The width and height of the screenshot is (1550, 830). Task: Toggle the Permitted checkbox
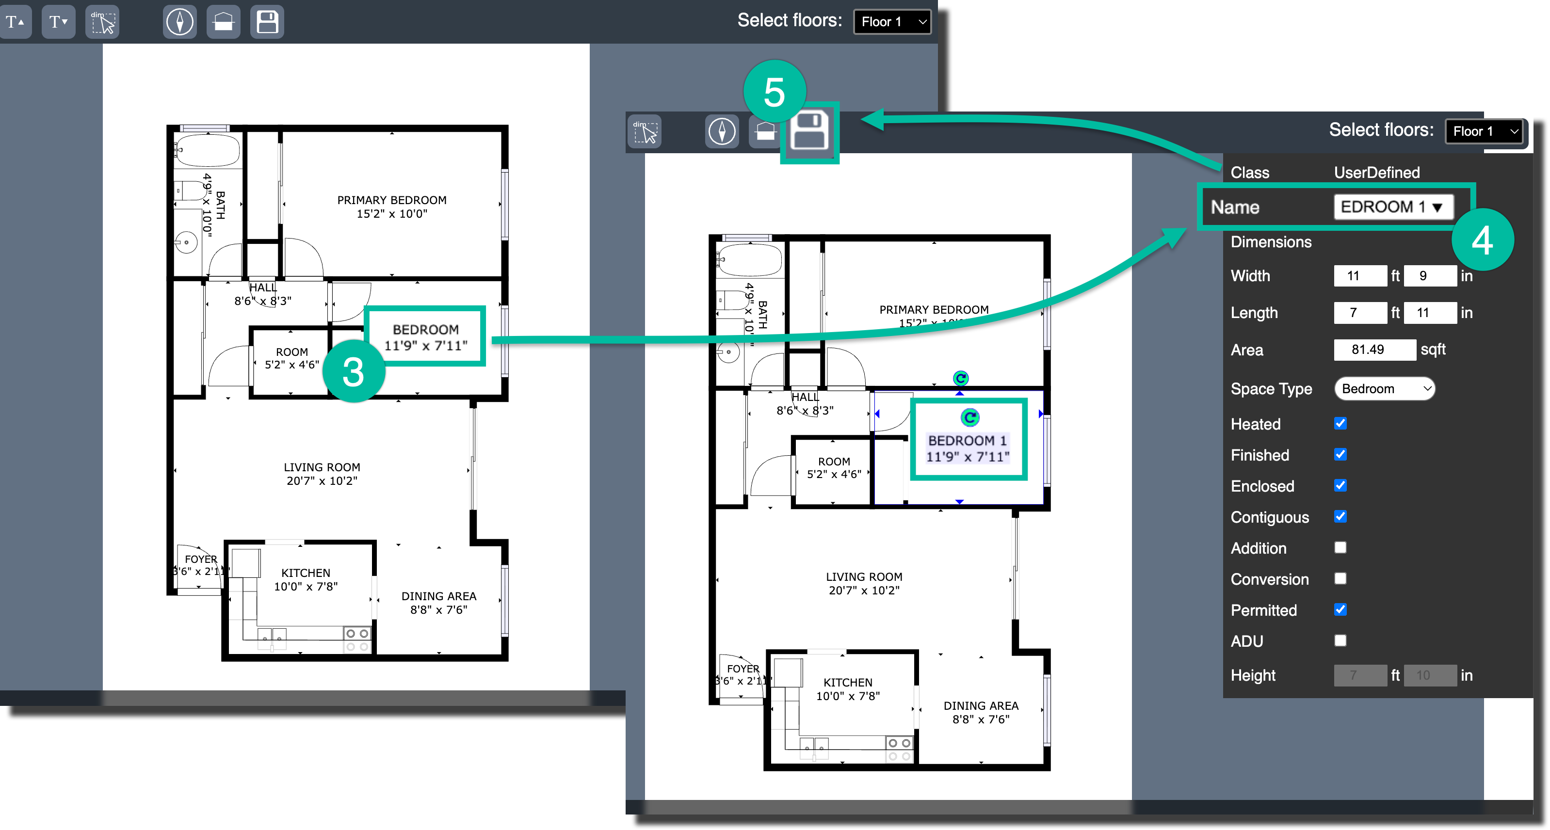(x=1340, y=609)
